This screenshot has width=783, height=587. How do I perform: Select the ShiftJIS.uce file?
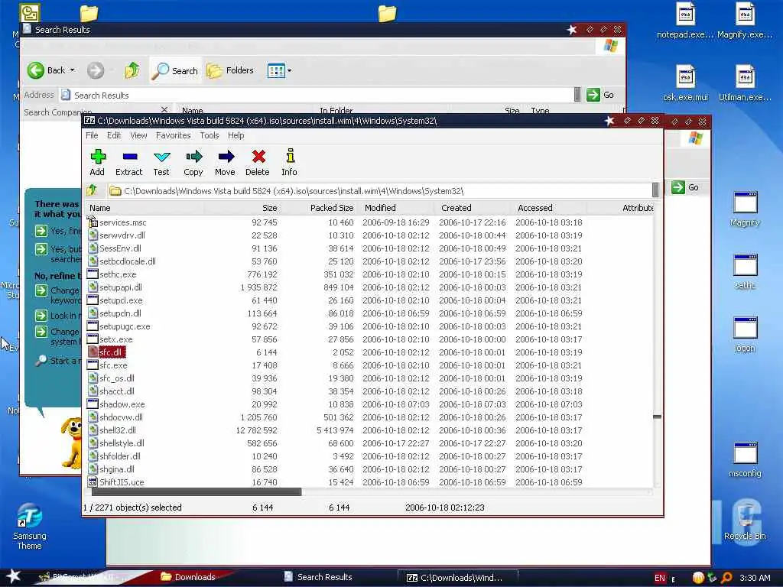[x=122, y=482]
